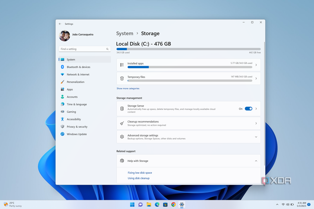Open the Windows Start menu
The width and height of the screenshot is (314, 209).
coord(132,205)
